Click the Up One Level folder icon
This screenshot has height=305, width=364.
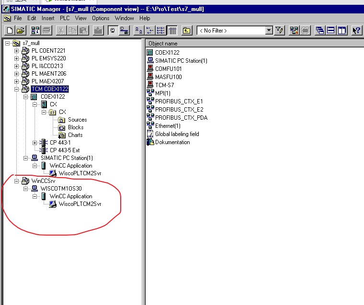tap(187, 31)
